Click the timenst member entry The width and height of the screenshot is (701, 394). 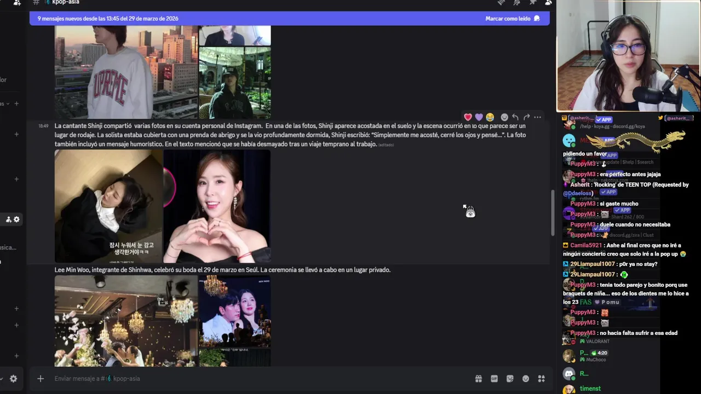point(590,389)
